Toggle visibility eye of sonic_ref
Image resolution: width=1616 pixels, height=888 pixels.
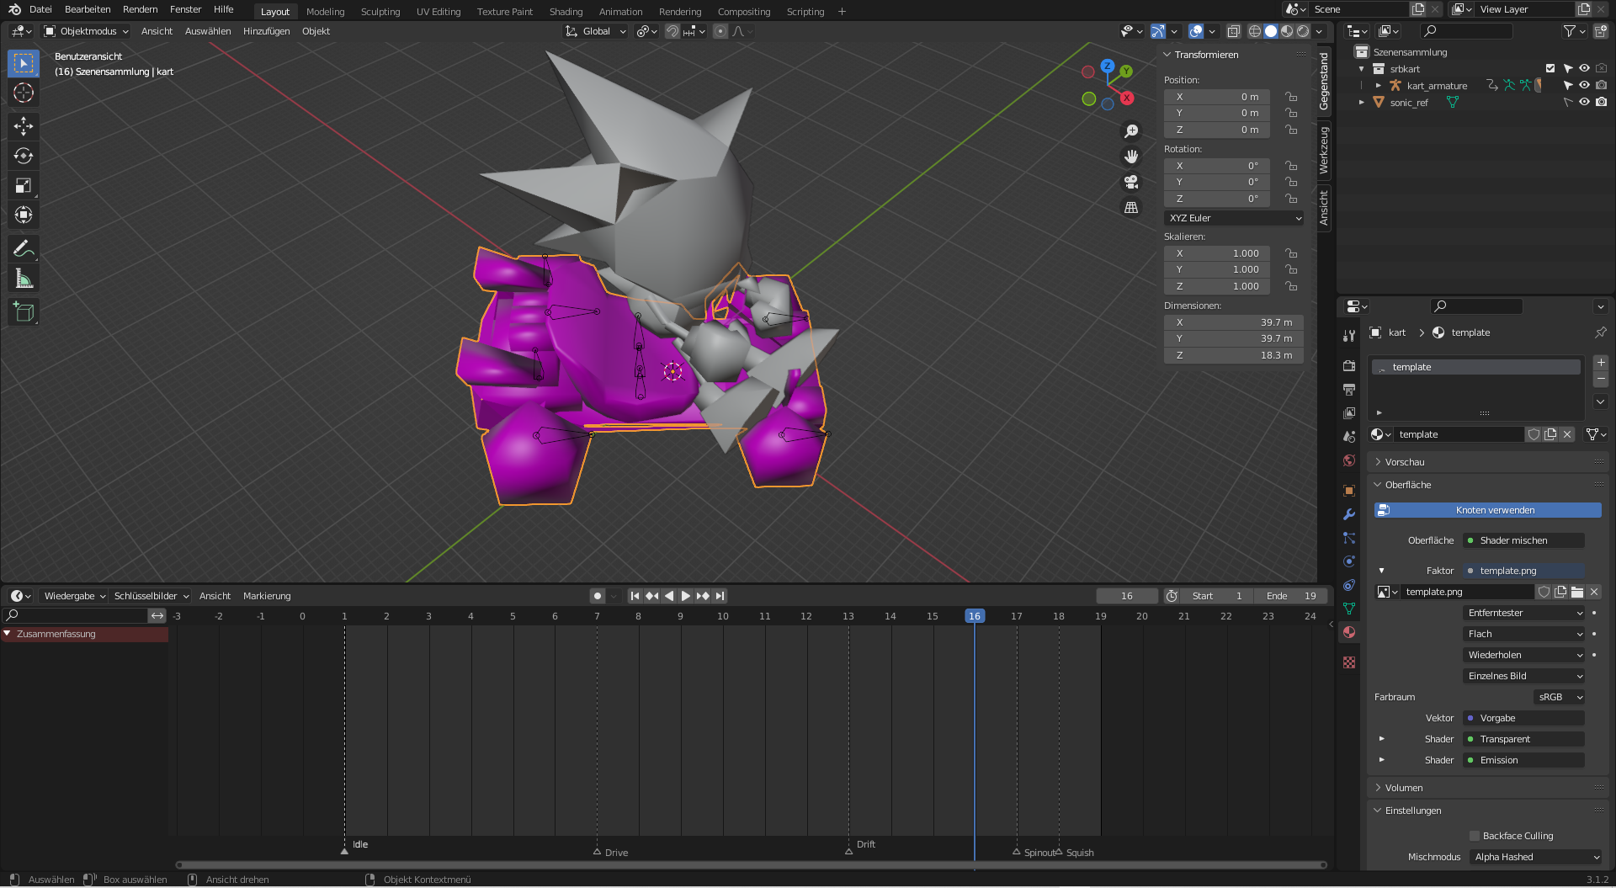(x=1584, y=102)
